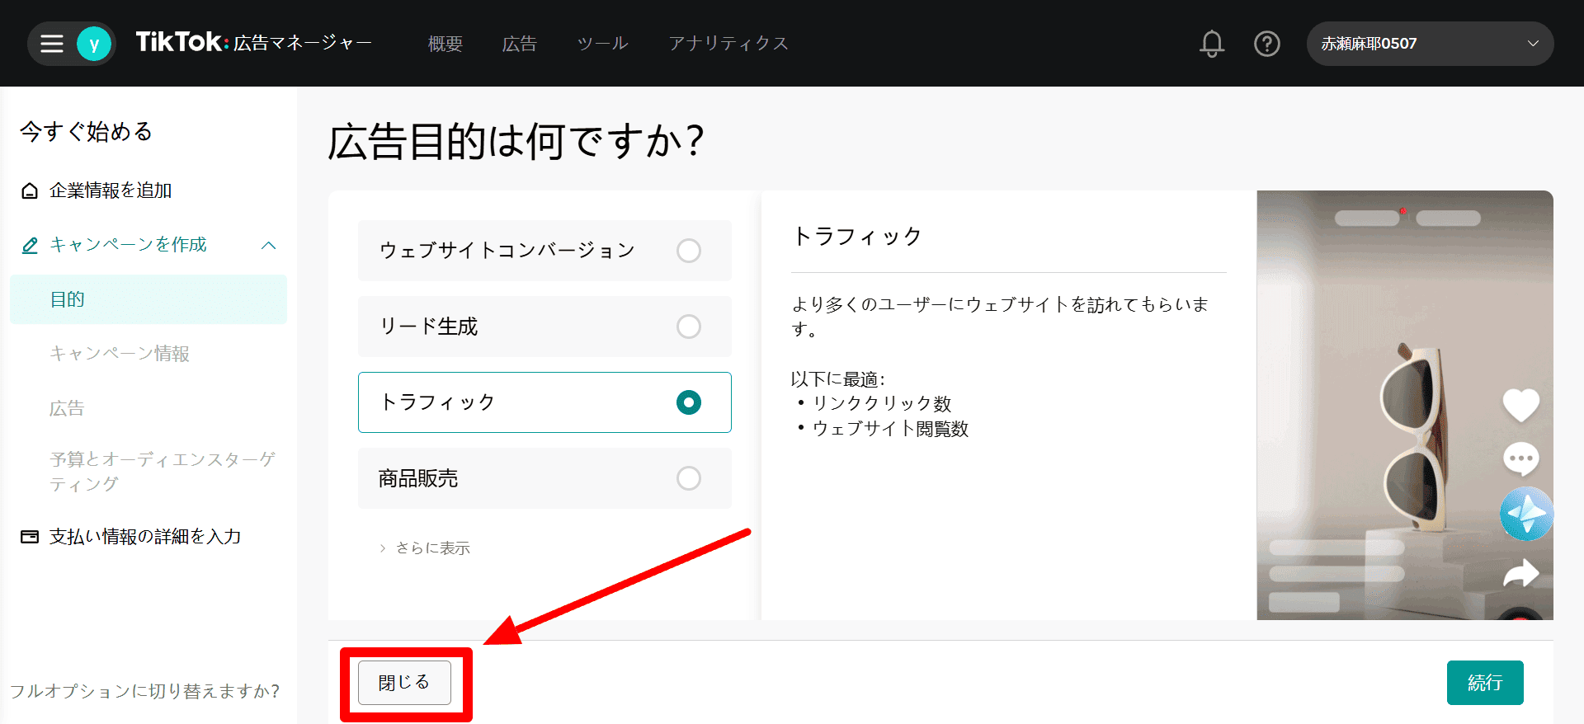This screenshot has width=1584, height=724.
Task: Open the help question mark icon
Action: tap(1267, 44)
